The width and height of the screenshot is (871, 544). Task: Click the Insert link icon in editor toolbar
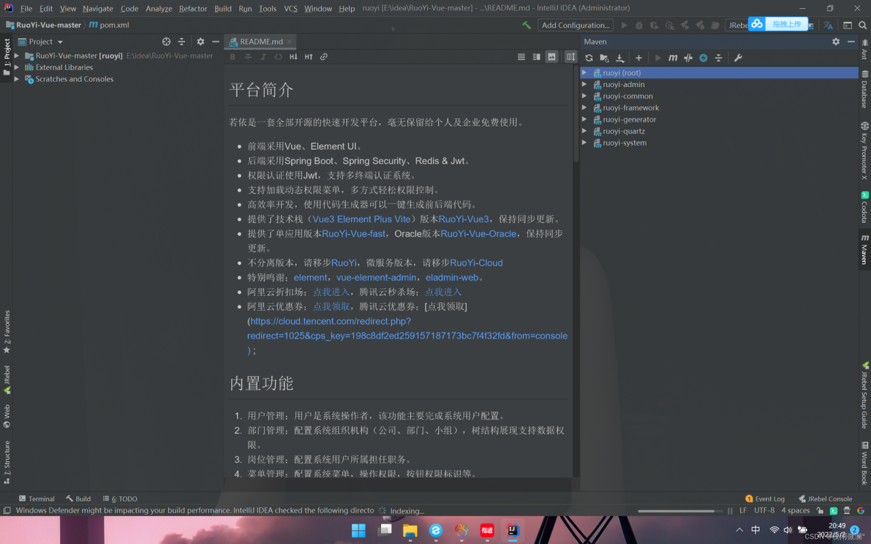coord(324,57)
